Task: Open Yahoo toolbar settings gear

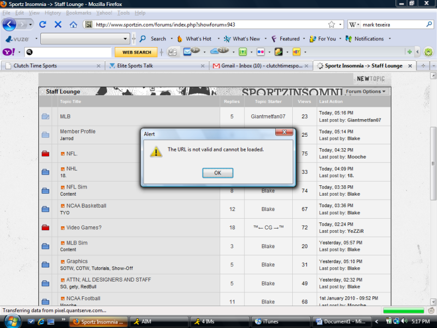Action: pyautogui.click(x=428, y=52)
